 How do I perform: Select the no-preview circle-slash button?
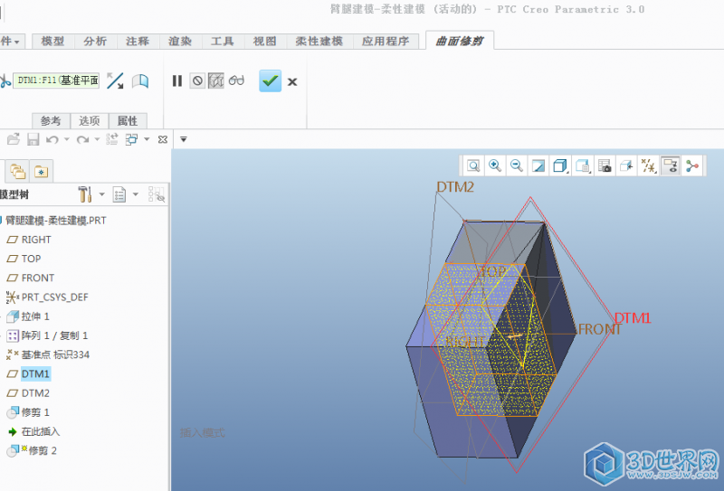tap(197, 80)
